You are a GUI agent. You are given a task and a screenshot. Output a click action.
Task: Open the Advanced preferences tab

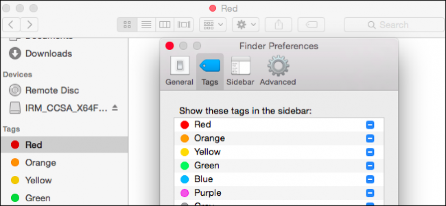(278, 71)
